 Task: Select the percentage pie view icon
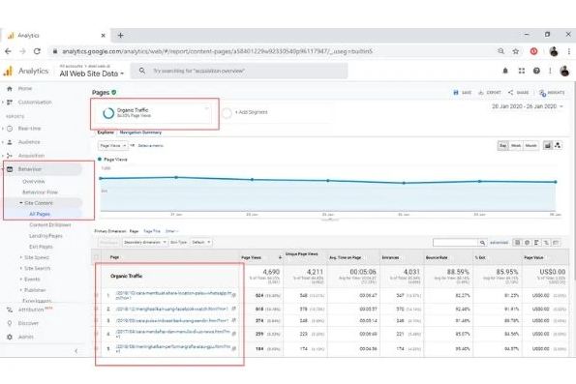pos(528,243)
